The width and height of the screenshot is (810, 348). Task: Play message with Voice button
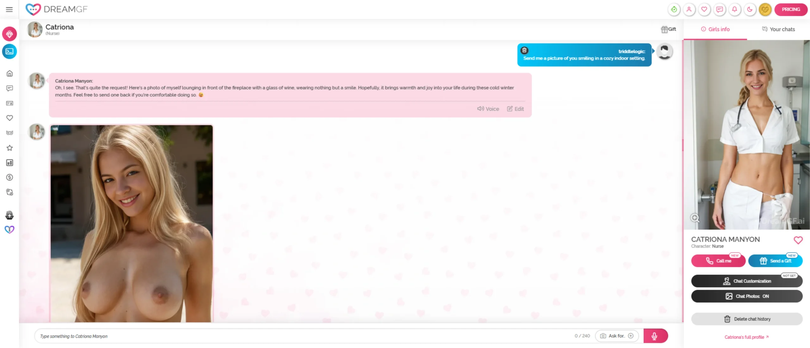[x=488, y=109]
